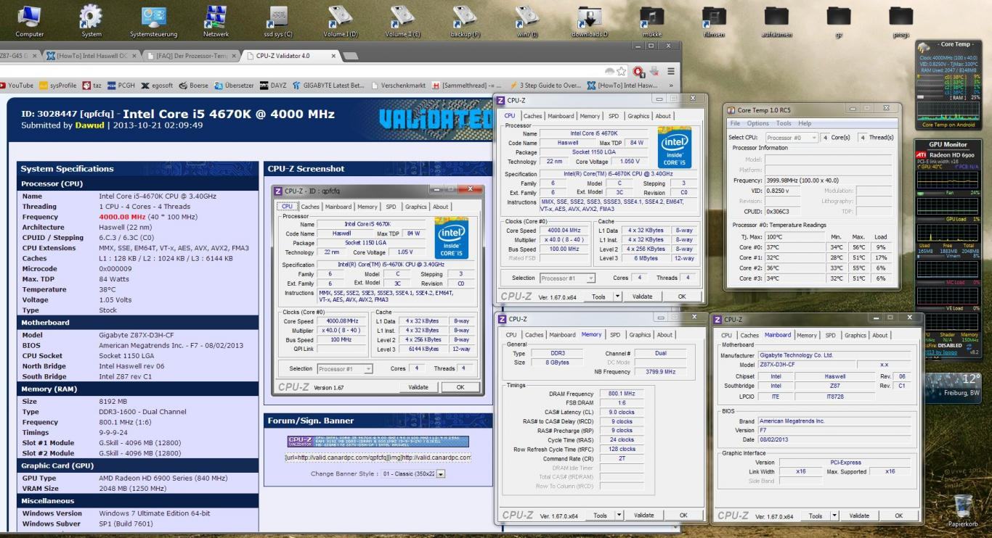Open the backup (F) drive icon
Viewport: 992px width, 538px height.
point(465,20)
